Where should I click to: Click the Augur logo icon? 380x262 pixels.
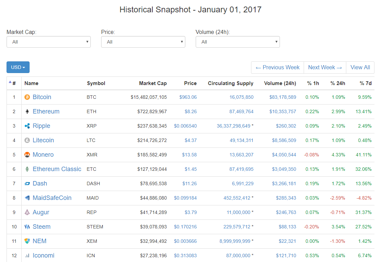pyautogui.click(x=27, y=212)
